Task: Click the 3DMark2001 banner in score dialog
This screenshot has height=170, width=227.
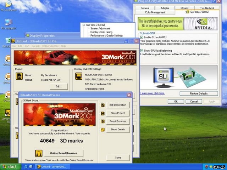Action: (x=60, y=115)
